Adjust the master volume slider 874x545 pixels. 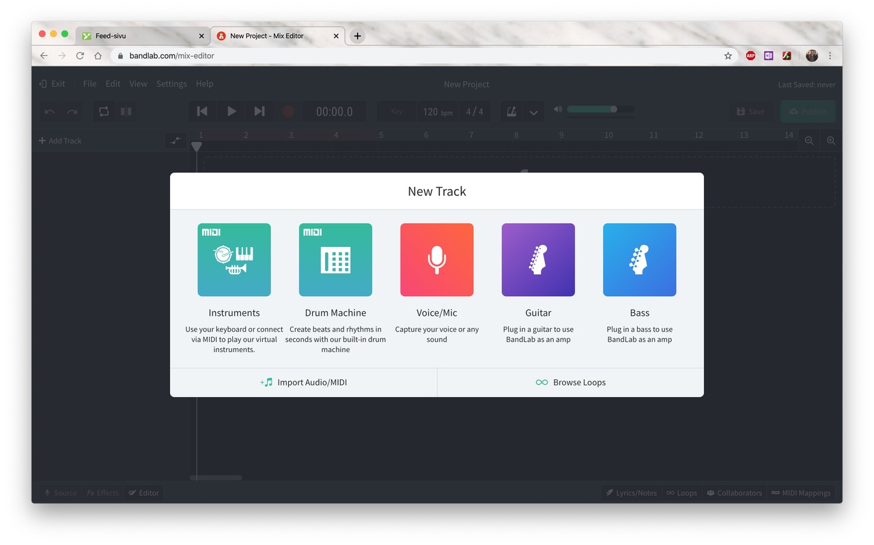pyautogui.click(x=600, y=109)
